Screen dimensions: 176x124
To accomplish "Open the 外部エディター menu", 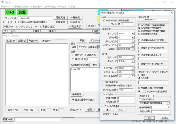I will (x=36, y=7).
